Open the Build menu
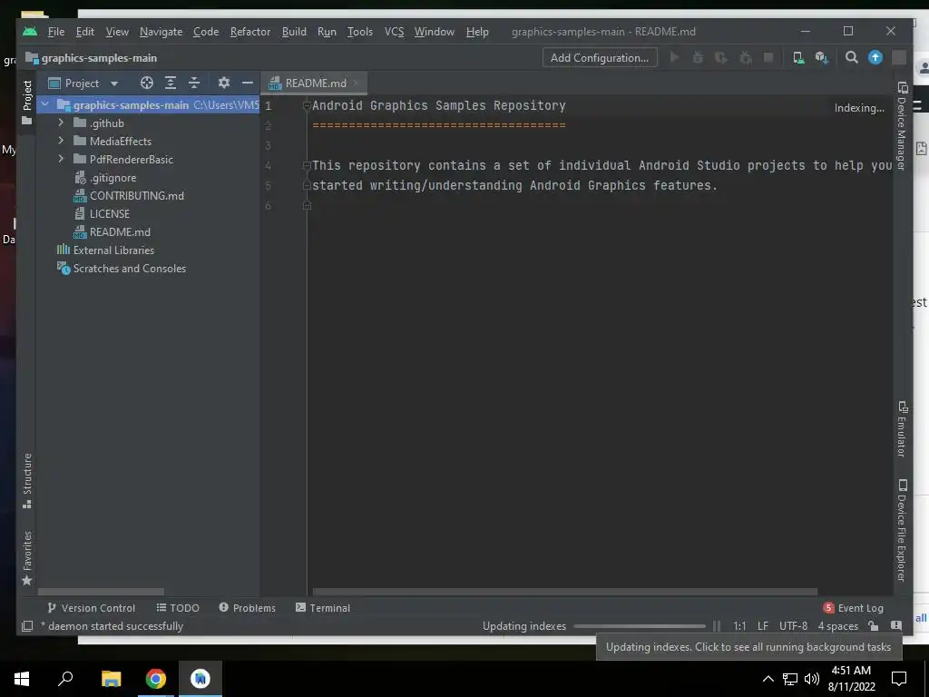 click(294, 32)
